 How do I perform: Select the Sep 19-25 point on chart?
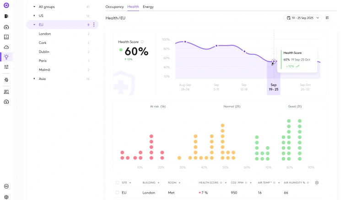coord(274,61)
